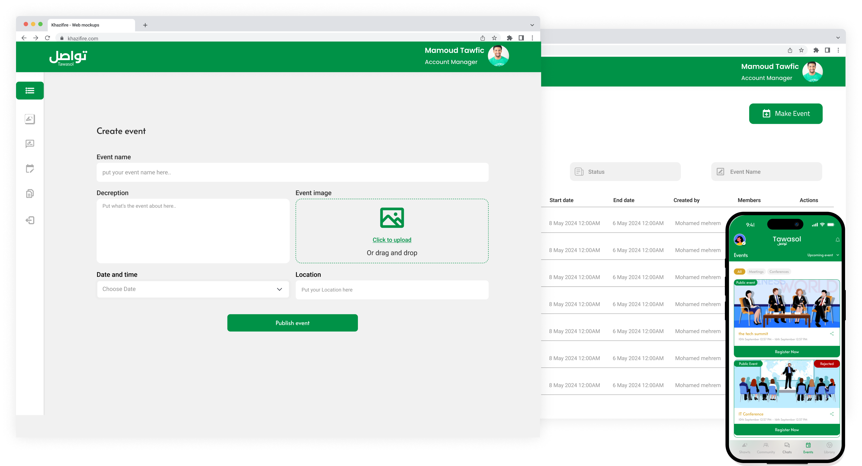Click the image upload icon in Event image
Screen dimensions: 862x466
click(392, 218)
